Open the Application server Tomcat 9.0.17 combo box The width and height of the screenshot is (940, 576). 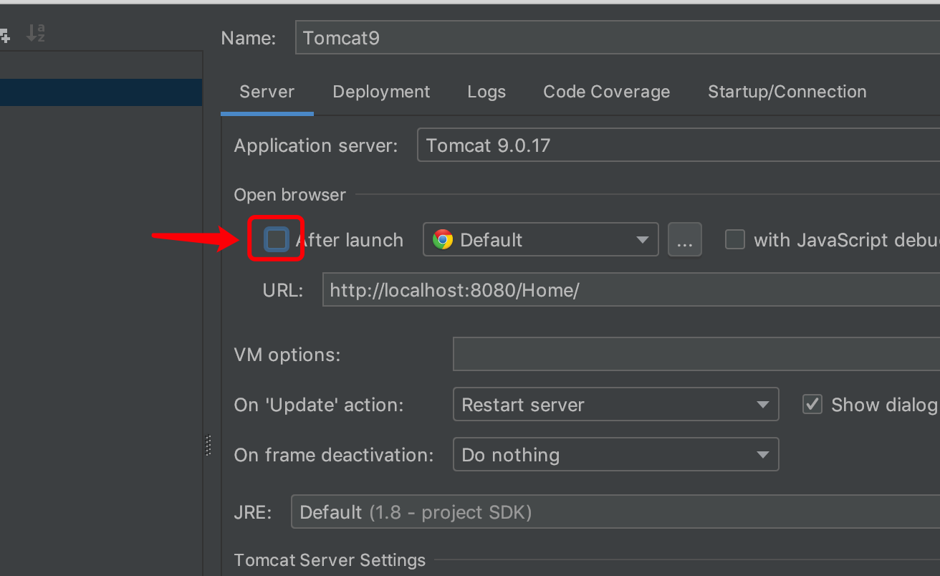point(678,145)
